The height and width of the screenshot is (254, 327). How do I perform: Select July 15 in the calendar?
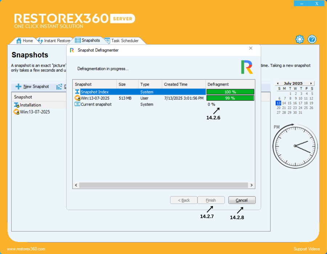290,103
